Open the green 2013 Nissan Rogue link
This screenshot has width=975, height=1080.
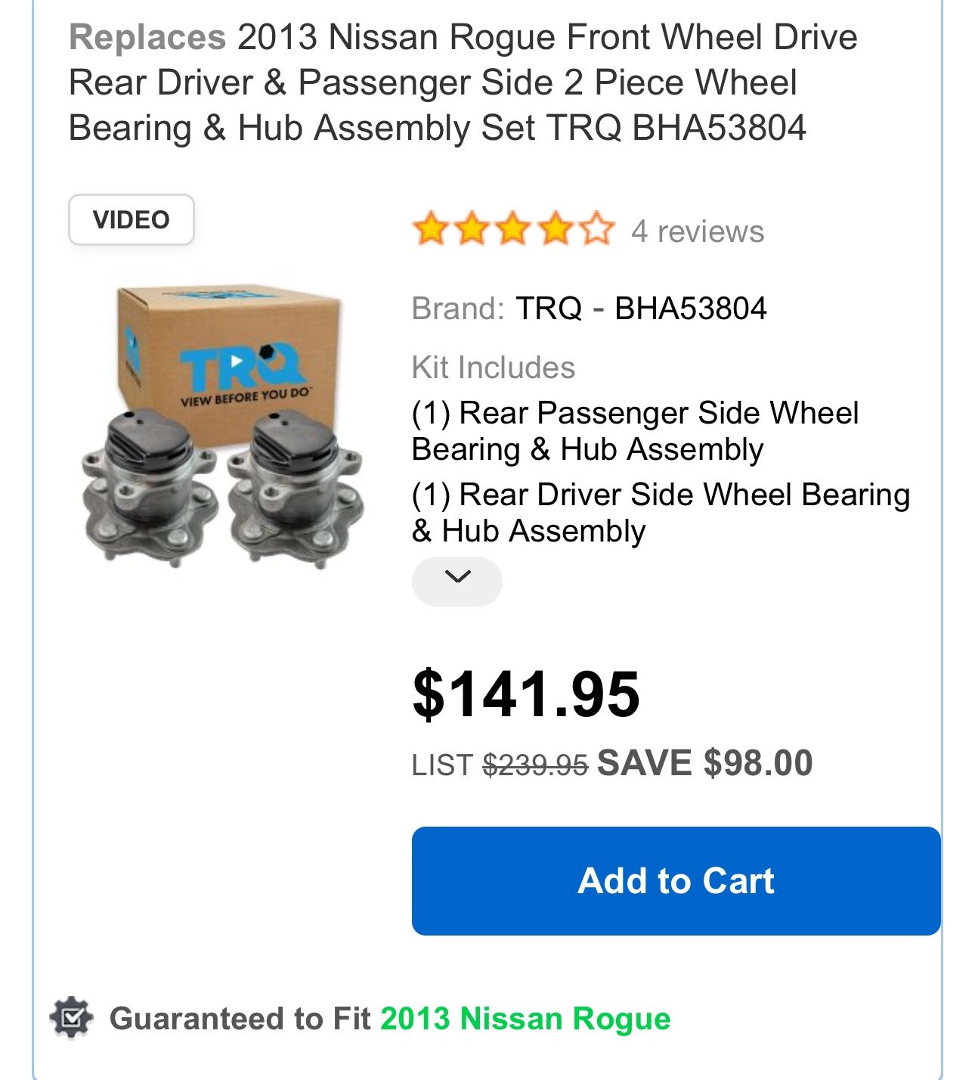click(x=525, y=1018)
